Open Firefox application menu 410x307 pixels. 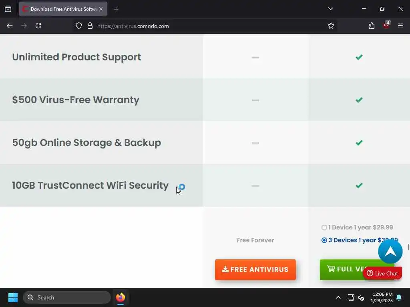coord(400,26)
